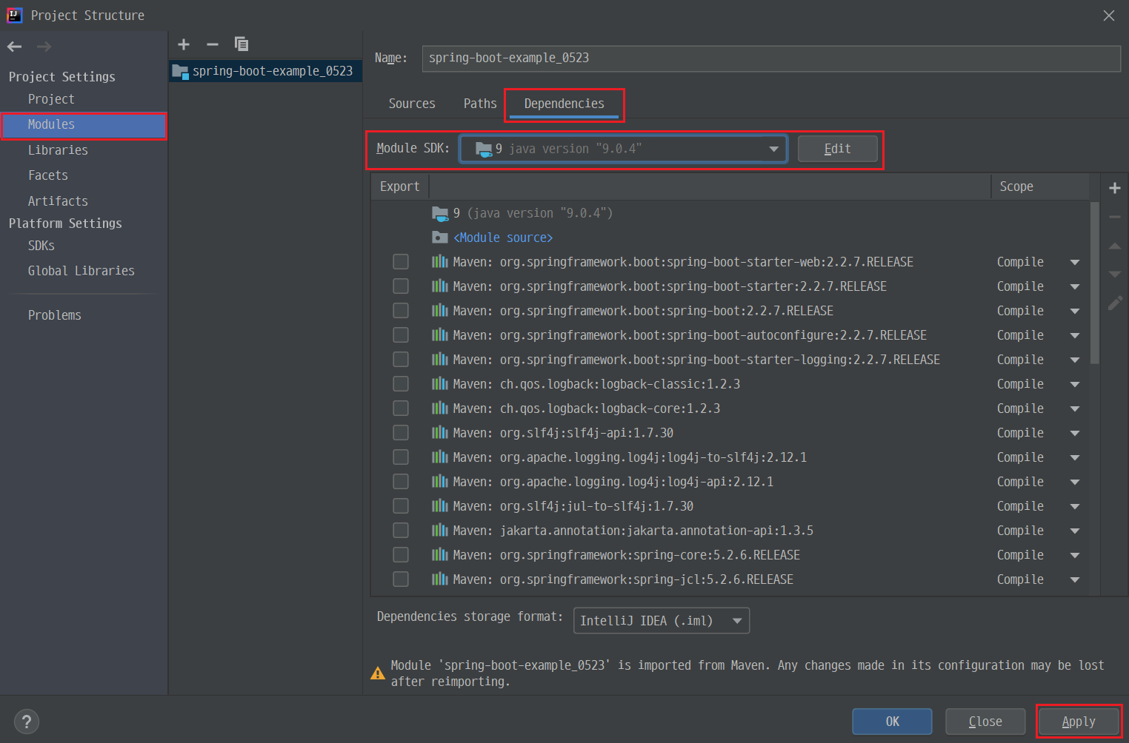
Task: Click the module Name input field
Action: 771,58
